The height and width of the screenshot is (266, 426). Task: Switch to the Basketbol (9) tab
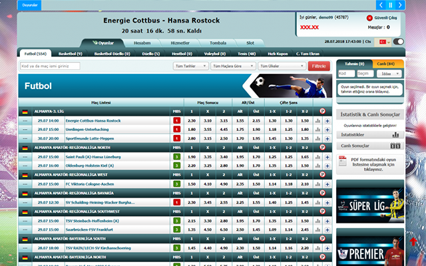(70, 53)
